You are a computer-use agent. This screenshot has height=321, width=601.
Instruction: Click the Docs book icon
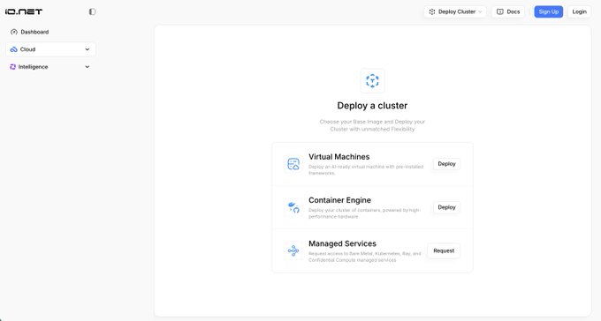click(500, 11)
